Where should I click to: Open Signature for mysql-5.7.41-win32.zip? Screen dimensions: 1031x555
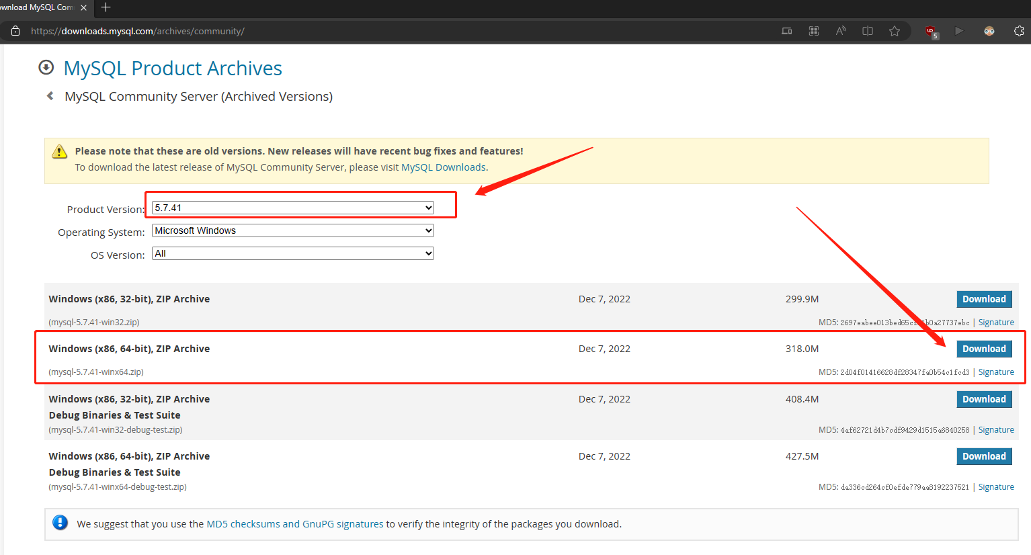coord(996,323)
